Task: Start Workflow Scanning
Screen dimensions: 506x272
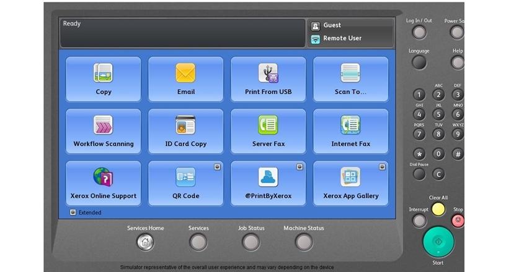Action: (x=103, y=131)
